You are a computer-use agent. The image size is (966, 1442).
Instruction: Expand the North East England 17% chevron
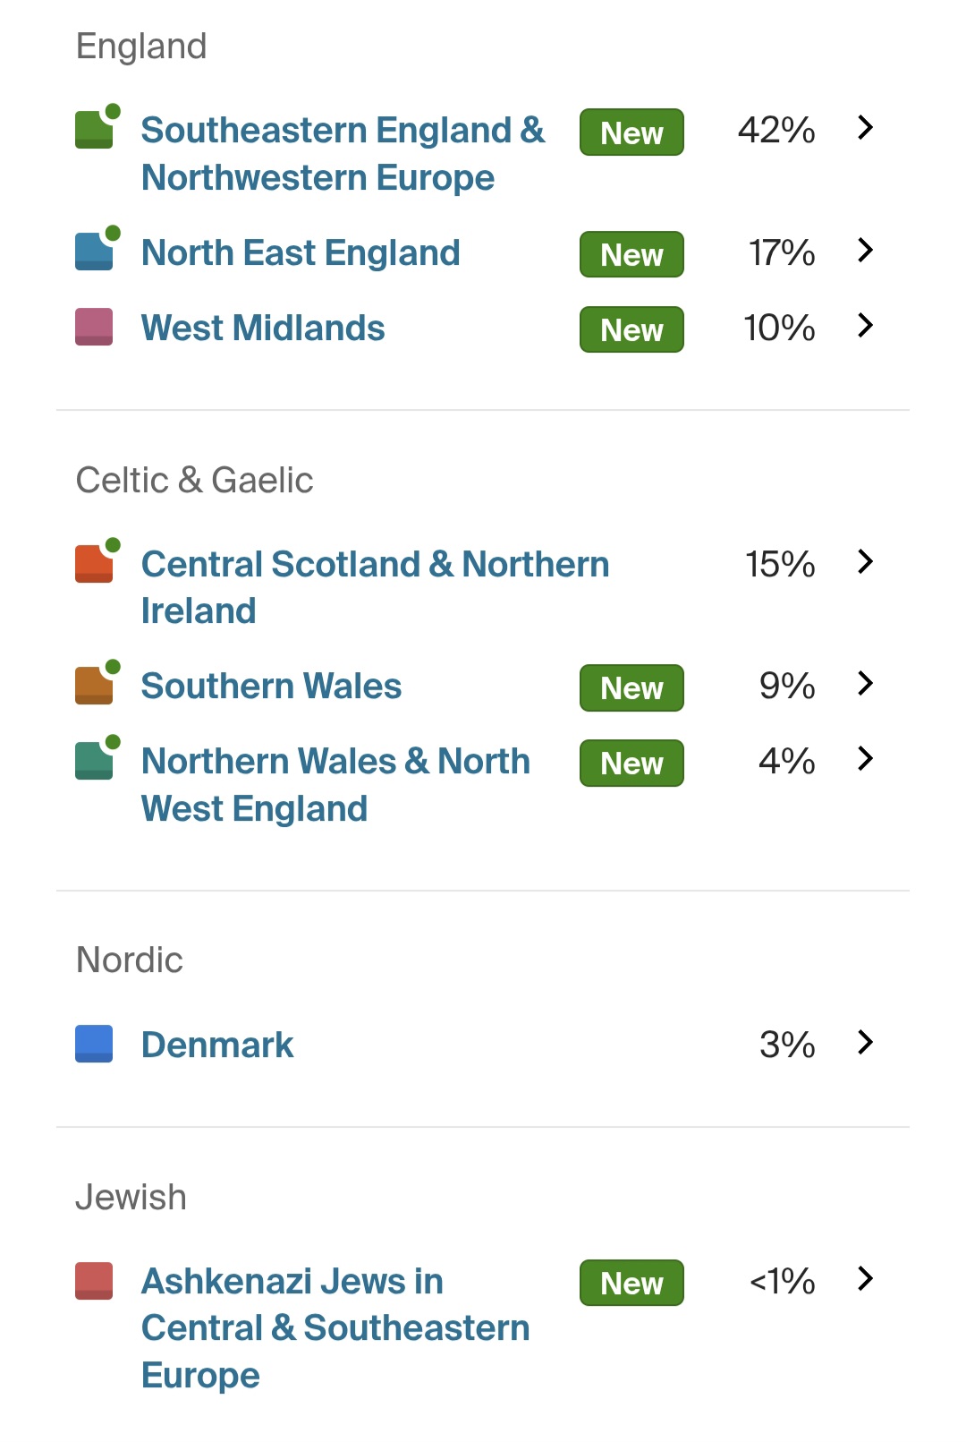pos(865,251)
